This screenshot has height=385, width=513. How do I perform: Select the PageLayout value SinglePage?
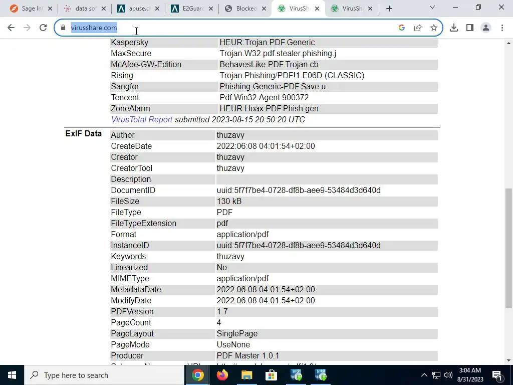coord(237,333)
